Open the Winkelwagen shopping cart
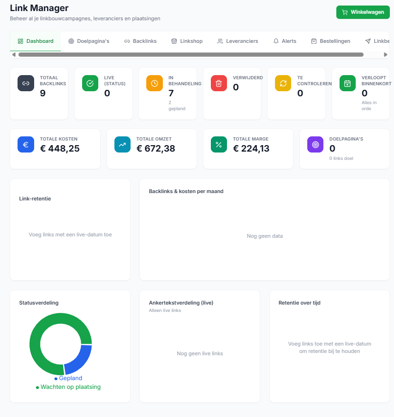The image size is (394, 417). 363,12
